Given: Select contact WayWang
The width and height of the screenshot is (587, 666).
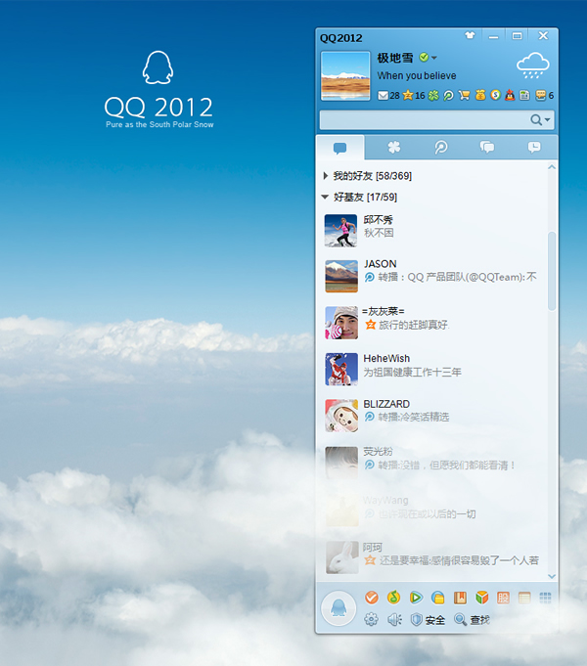Looking at the screenshot, I should coord(432,510).
